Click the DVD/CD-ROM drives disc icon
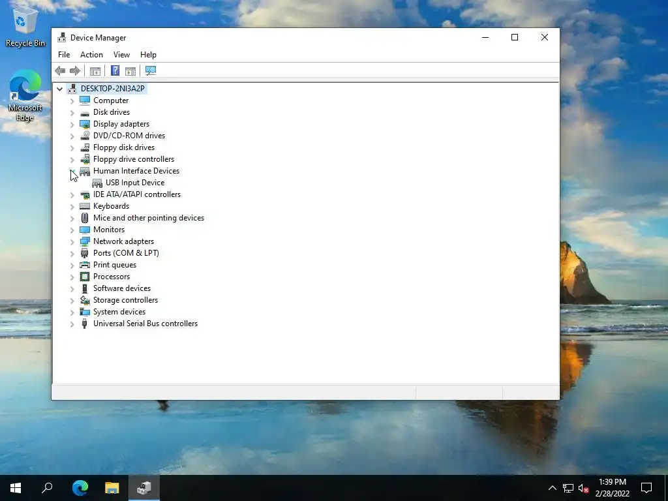668x501 pixels. [x=85, y=136]
